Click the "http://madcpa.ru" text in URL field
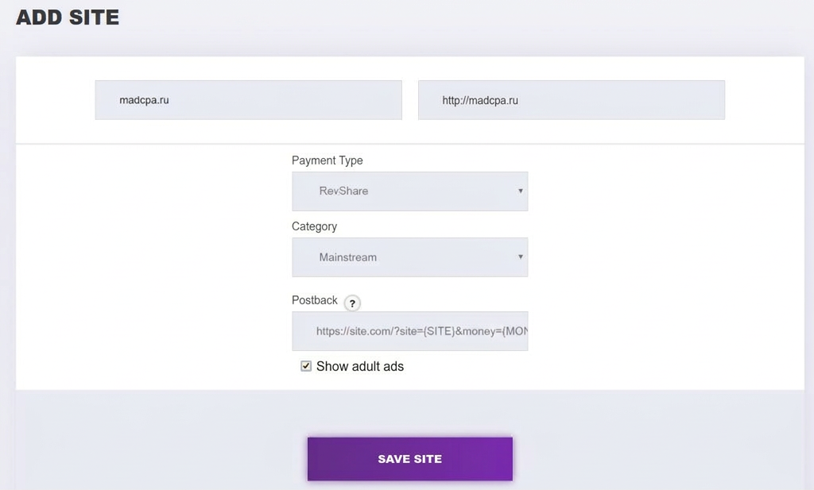 (x=480, y=101)
